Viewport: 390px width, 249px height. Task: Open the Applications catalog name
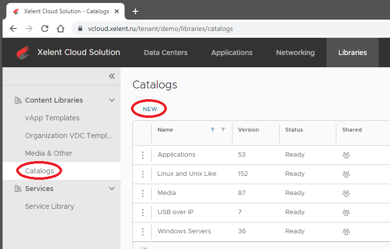[x=176, y=155]
